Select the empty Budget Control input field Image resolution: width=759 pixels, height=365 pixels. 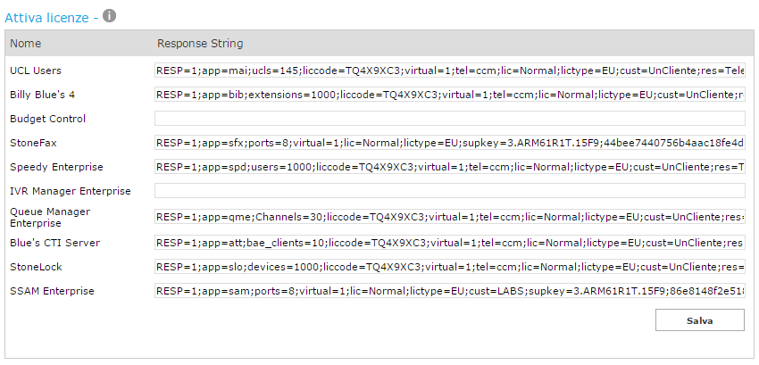tap(449, 119)
